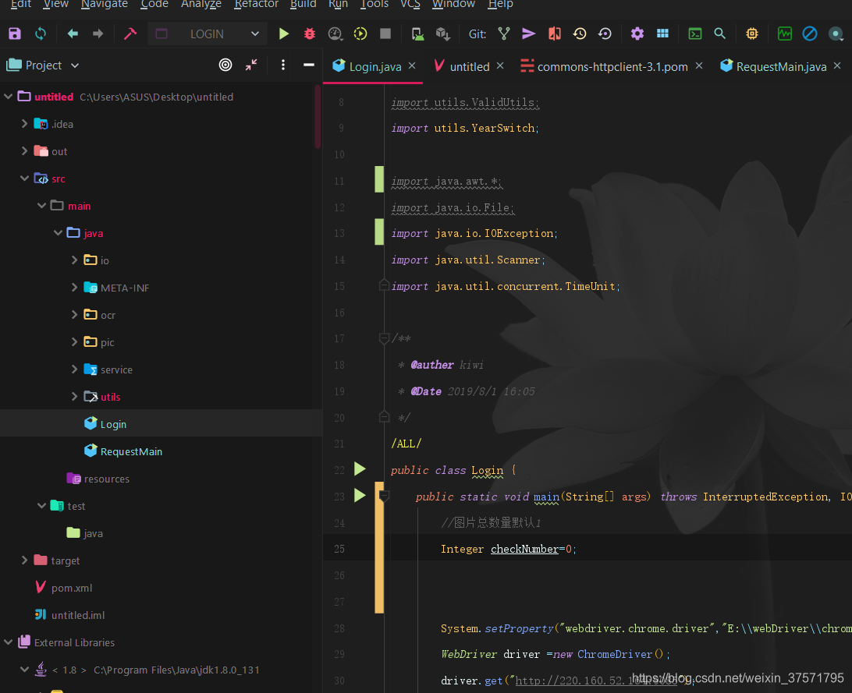This screenshot has height=693, width=852.
Task: Close the commons-httpclient-3.1.pom tab
Action: 699,65
